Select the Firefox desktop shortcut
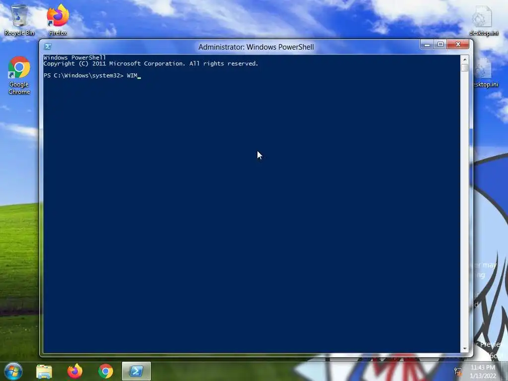 tap(58, 19)
